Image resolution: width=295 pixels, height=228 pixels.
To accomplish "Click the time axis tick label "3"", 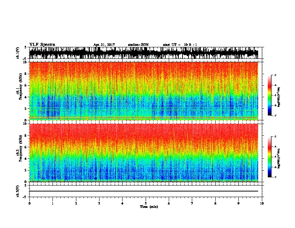I will pos(99,203).
